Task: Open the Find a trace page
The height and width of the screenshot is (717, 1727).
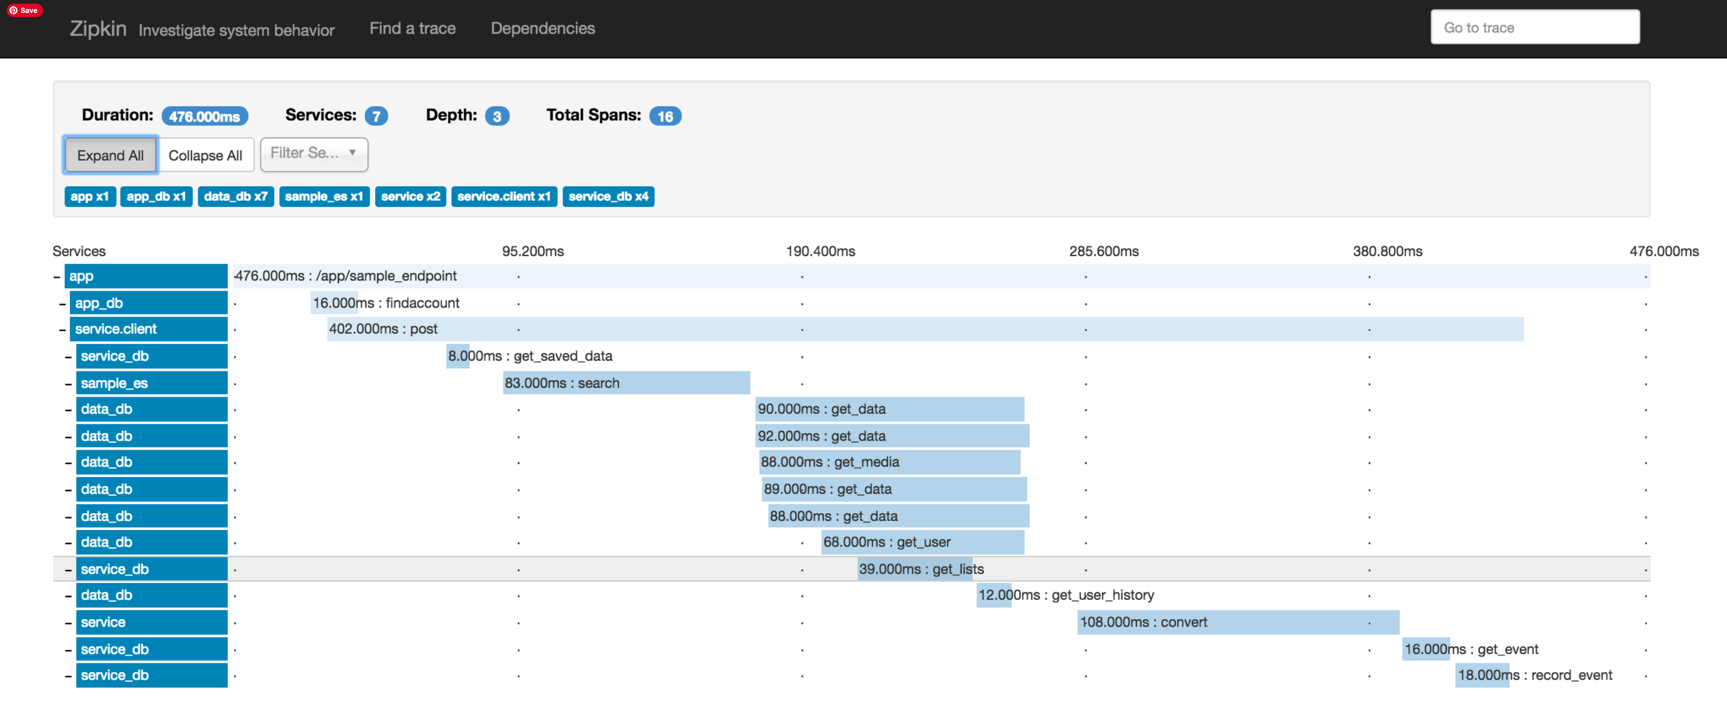Action: 412,28
